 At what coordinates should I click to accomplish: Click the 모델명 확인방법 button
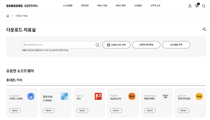146,45
